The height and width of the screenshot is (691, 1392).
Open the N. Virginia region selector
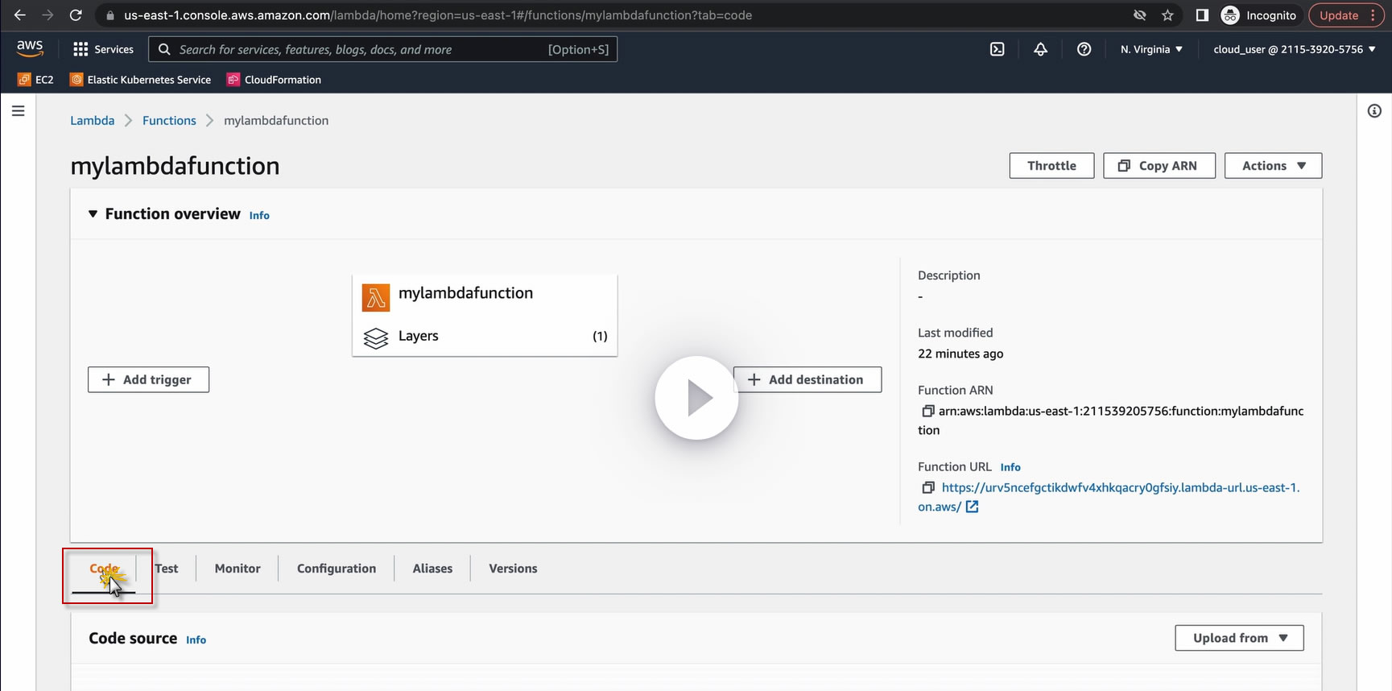coord(1151,49)
